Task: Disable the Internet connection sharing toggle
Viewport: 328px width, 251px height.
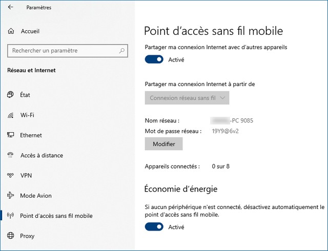Action: pos(154,59)
